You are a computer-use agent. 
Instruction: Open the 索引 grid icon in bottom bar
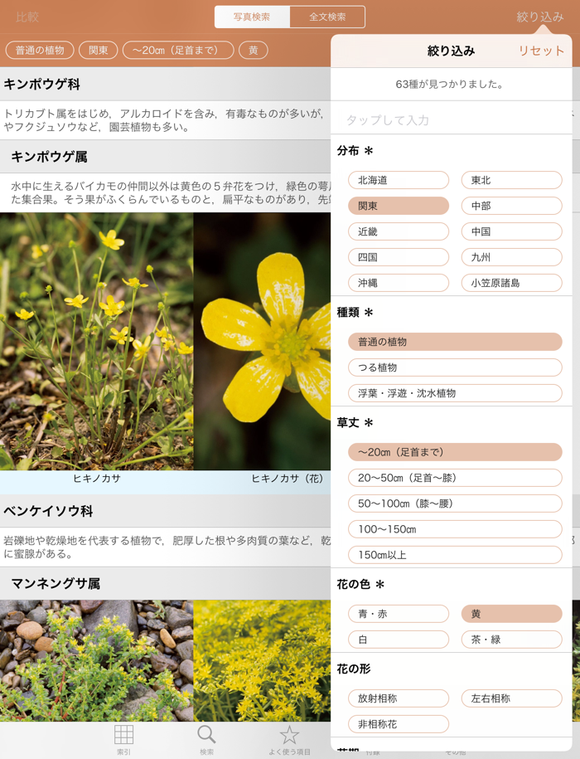point(123,740)
